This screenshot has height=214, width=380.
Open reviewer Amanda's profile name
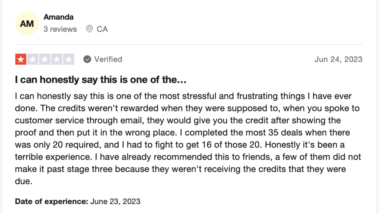(x=58, y=17)
